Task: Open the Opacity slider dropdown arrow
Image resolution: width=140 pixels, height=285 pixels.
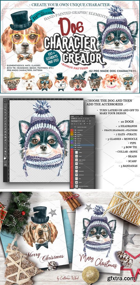Action: (90, 121)
